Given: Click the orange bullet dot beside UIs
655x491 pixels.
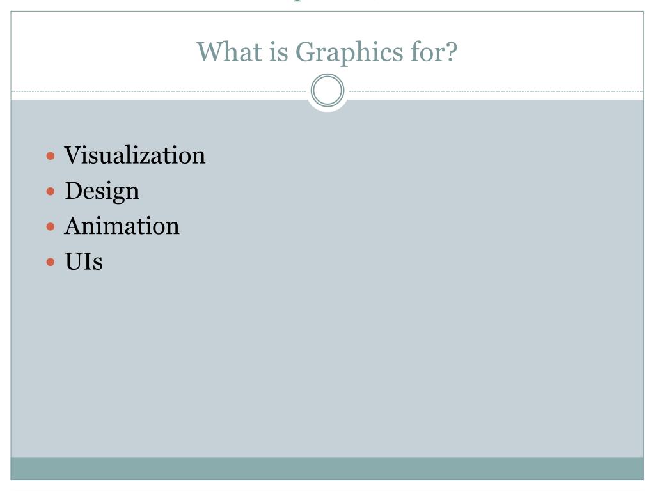Looking at the screenshot, I should [x=51, y=262].
